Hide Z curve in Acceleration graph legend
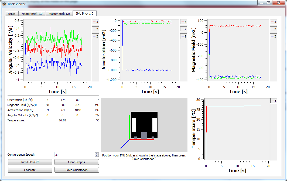Viewport: 287px width, 181px height. click(183, 36)
